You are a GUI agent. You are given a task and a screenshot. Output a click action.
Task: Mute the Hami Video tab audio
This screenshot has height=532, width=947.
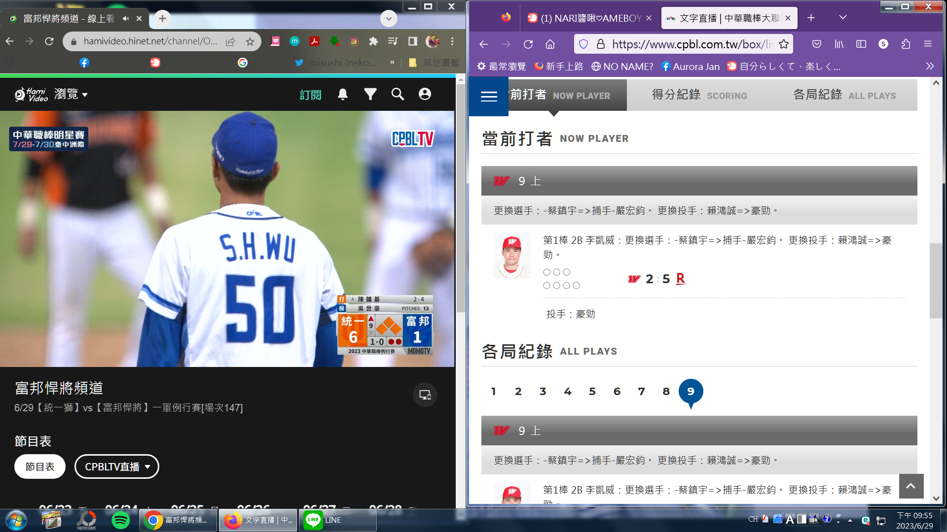pos(126,19)
